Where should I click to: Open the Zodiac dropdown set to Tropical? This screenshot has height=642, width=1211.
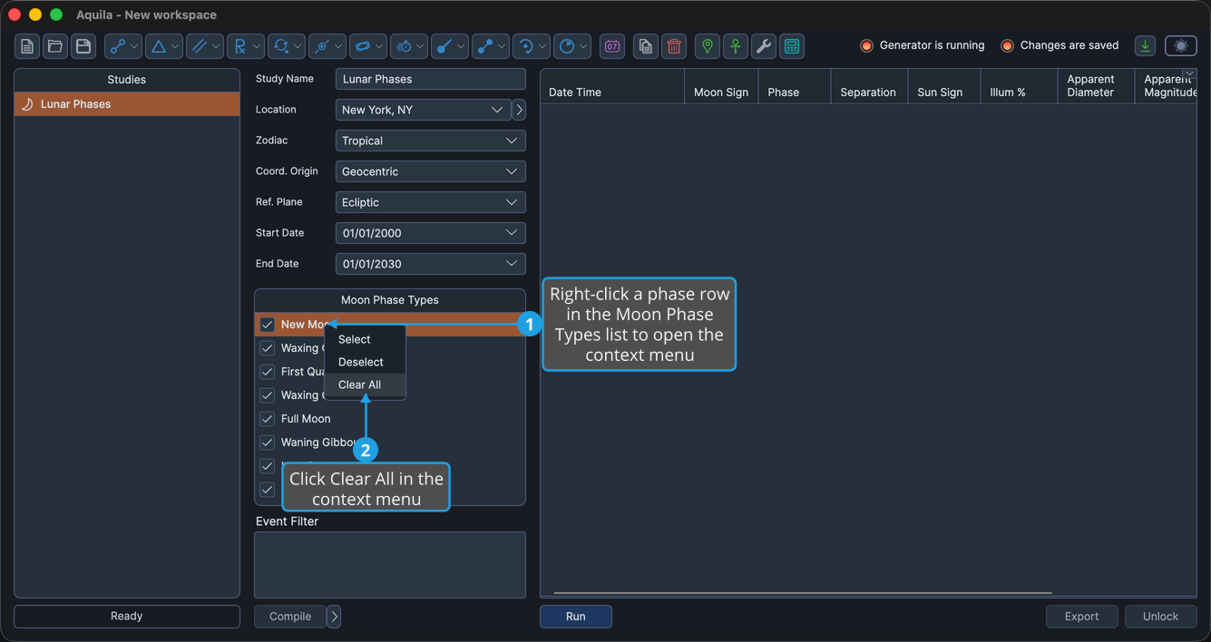pyautogui.click(x=431, y=141)
